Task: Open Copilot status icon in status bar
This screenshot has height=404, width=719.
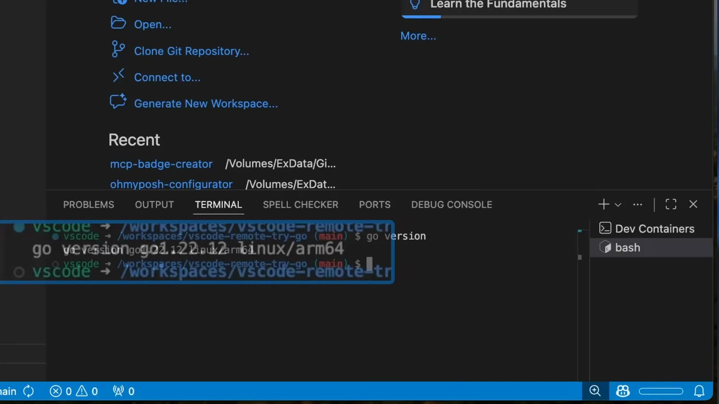Action: pos(623,391)
